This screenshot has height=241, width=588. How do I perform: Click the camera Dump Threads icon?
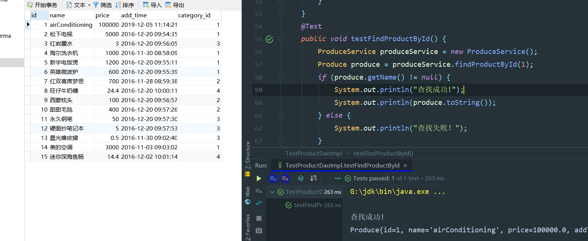259,230
